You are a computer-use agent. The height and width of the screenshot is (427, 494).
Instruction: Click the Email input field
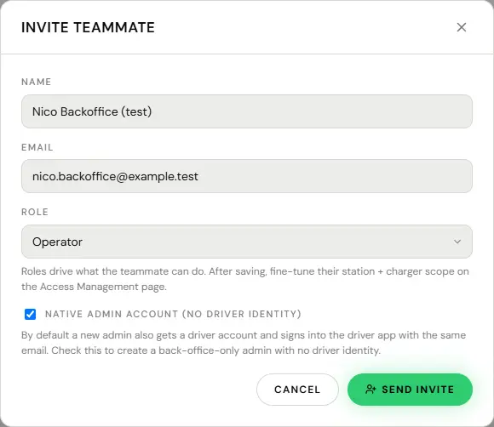point(247,176)
